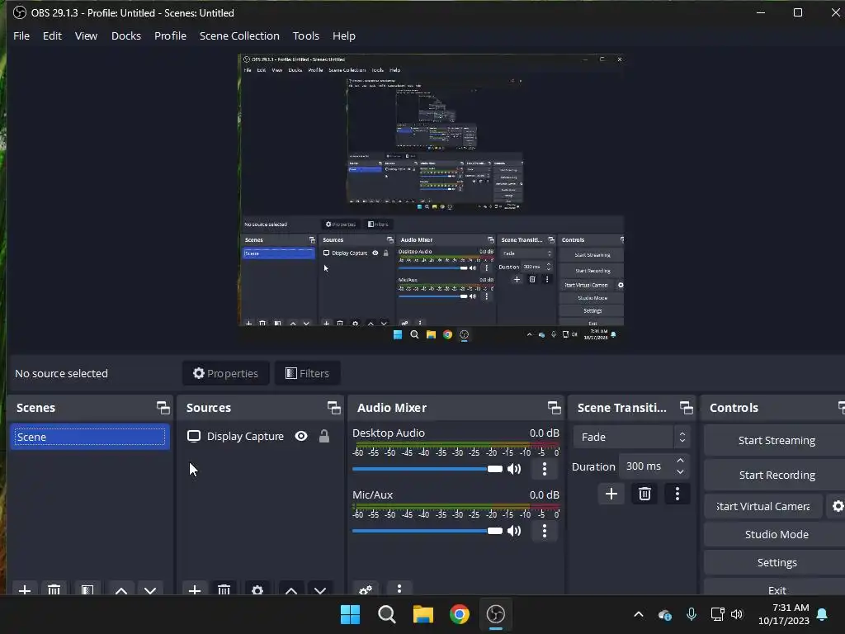Open virtual camera settings gear
845x634 pixels.
pos(838,506)
